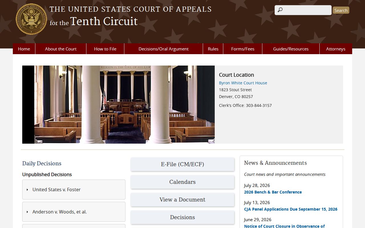The width and height of the screenshot is (365, 228).
Task: Click the Decisions button
Action: (182, 217)
